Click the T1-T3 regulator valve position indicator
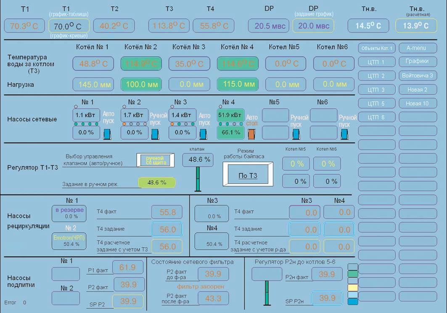This screenshot has width=447, height=313. click(198, 179)
